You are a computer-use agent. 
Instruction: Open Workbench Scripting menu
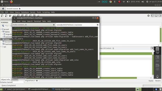46,12
